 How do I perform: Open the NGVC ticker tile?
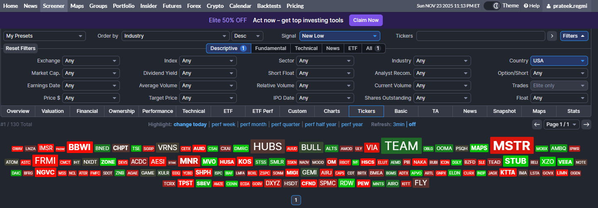[x=45, y=172]
